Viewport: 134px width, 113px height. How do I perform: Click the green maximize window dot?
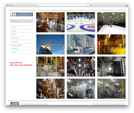(x=12, y=5)
